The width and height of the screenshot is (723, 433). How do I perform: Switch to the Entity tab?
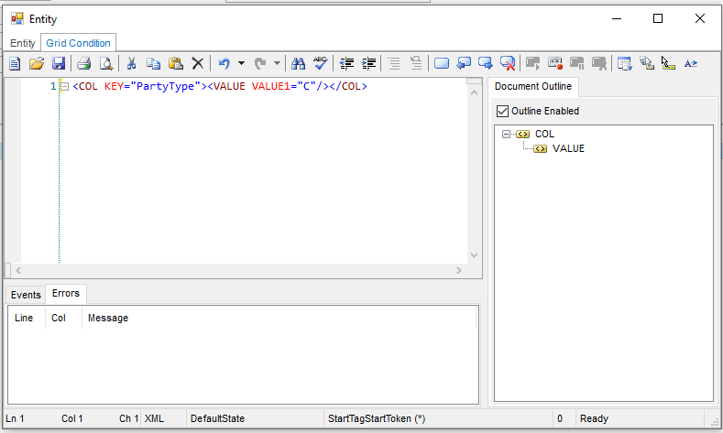(23, 43)
